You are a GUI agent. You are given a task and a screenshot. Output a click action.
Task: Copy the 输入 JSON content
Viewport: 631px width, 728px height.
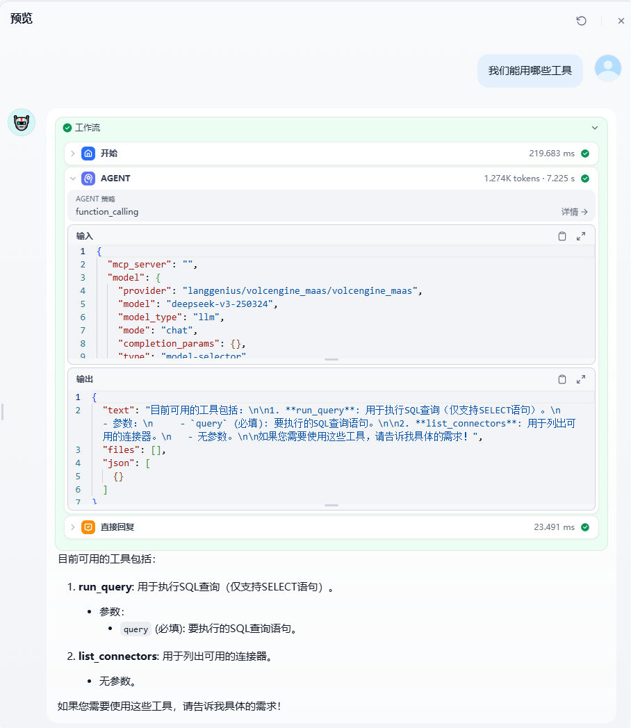pos(562,236)
